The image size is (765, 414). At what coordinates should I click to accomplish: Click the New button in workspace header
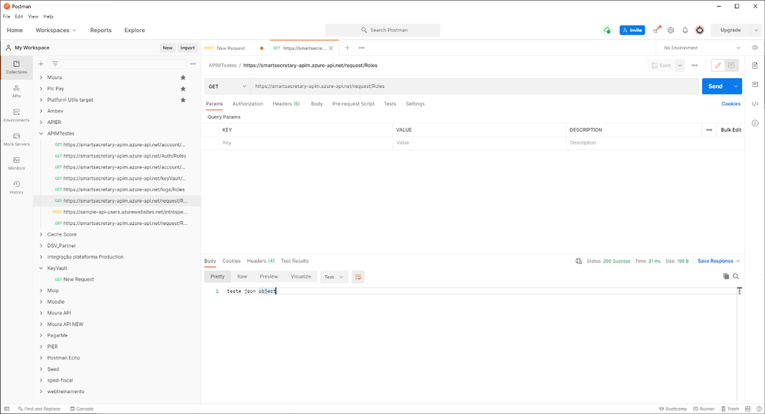pos(168,47)
